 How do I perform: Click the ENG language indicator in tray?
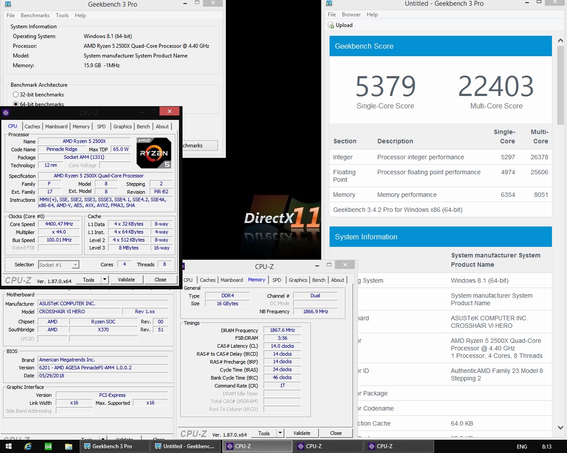click(x=522, y=447)
